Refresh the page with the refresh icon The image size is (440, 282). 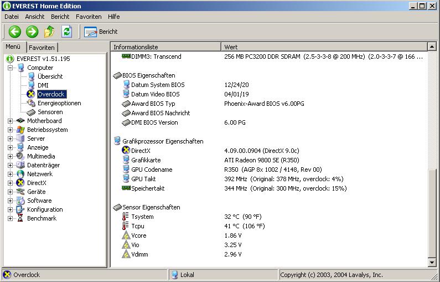tap(67, 32)
